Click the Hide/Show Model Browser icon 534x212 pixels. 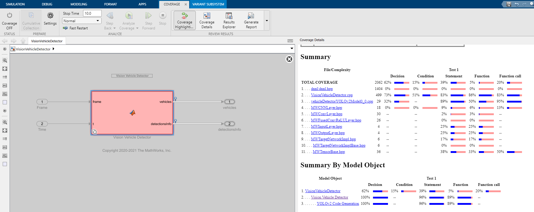(x=5, y=49)
